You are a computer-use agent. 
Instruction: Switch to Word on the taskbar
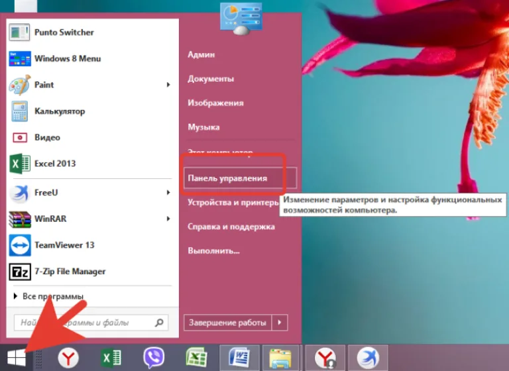point(239,358)
